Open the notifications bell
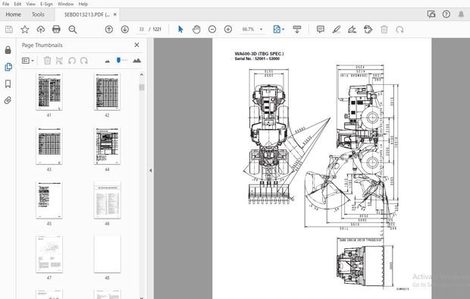This screenshot has width=470, height=299. (461, 14)
